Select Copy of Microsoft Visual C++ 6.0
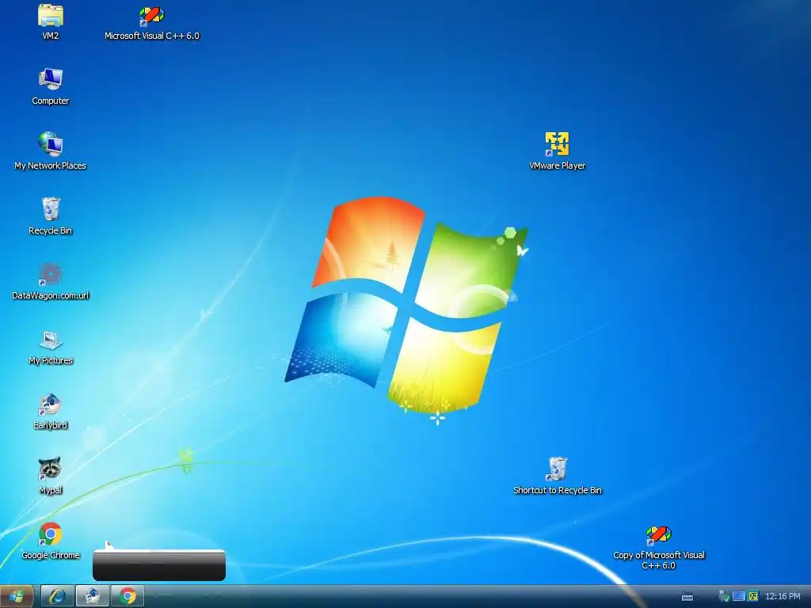 [x=658, y=547]
